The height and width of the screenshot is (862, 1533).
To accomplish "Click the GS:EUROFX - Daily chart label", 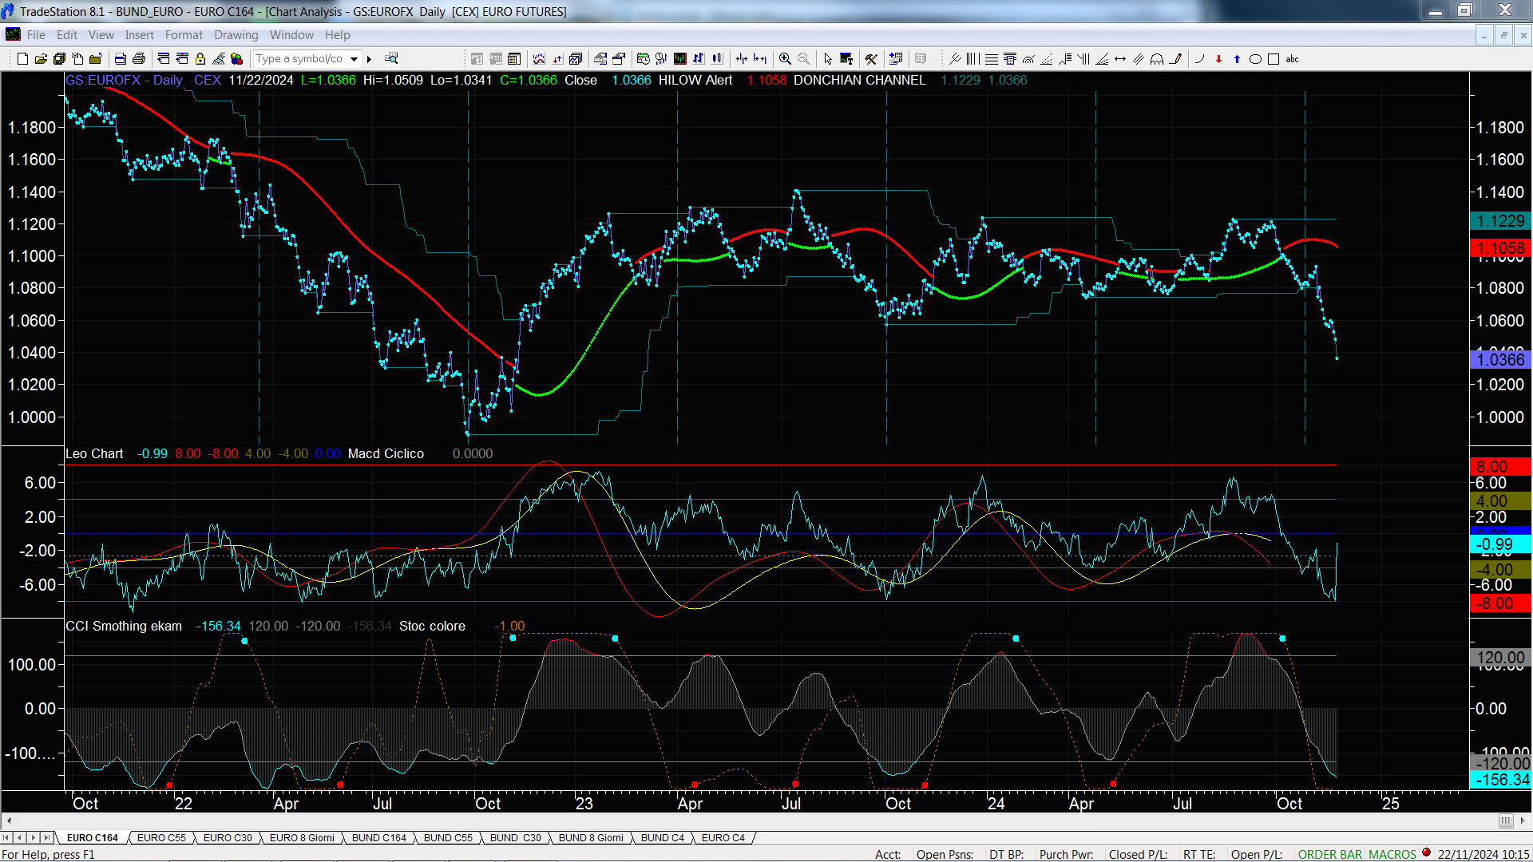I will [x=124, y=80].
